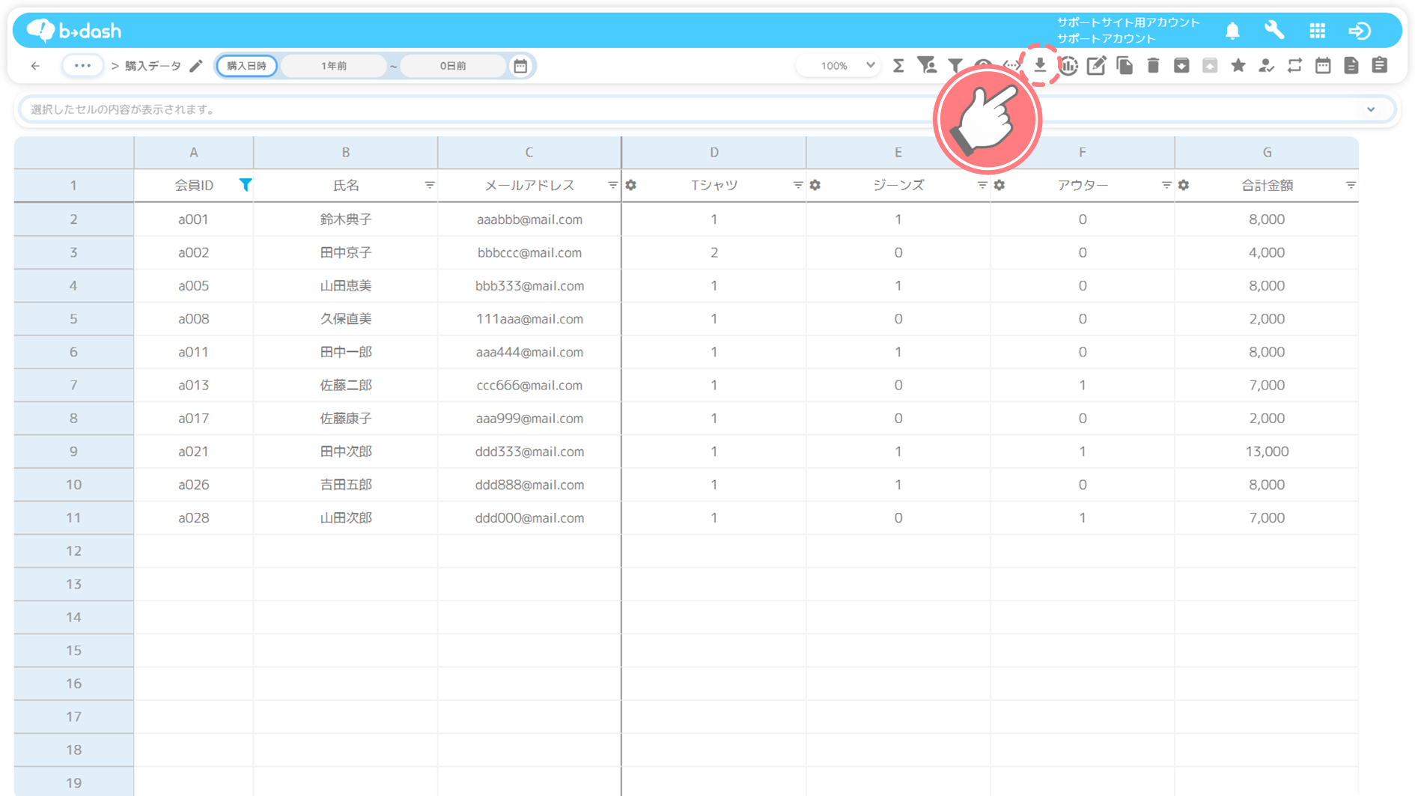
Task: Open the 氏名 column filter
Action: 430,185
